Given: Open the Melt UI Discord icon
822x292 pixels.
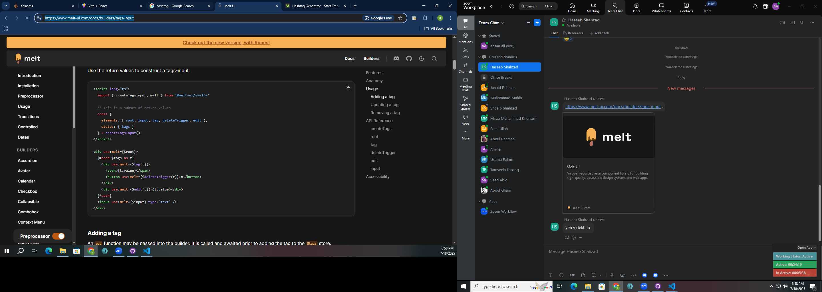Looking at the screenshot, I should tap(396, 59).
